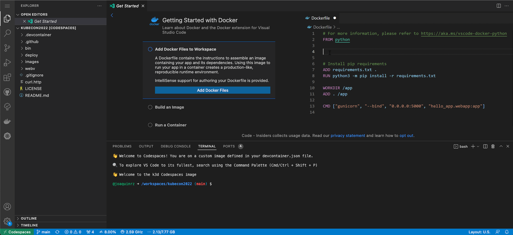Click the forwarded ports count status item

[x=90, y=232]
